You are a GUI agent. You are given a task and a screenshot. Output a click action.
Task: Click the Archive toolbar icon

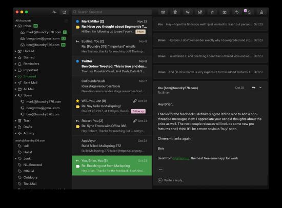click(163, 12)
